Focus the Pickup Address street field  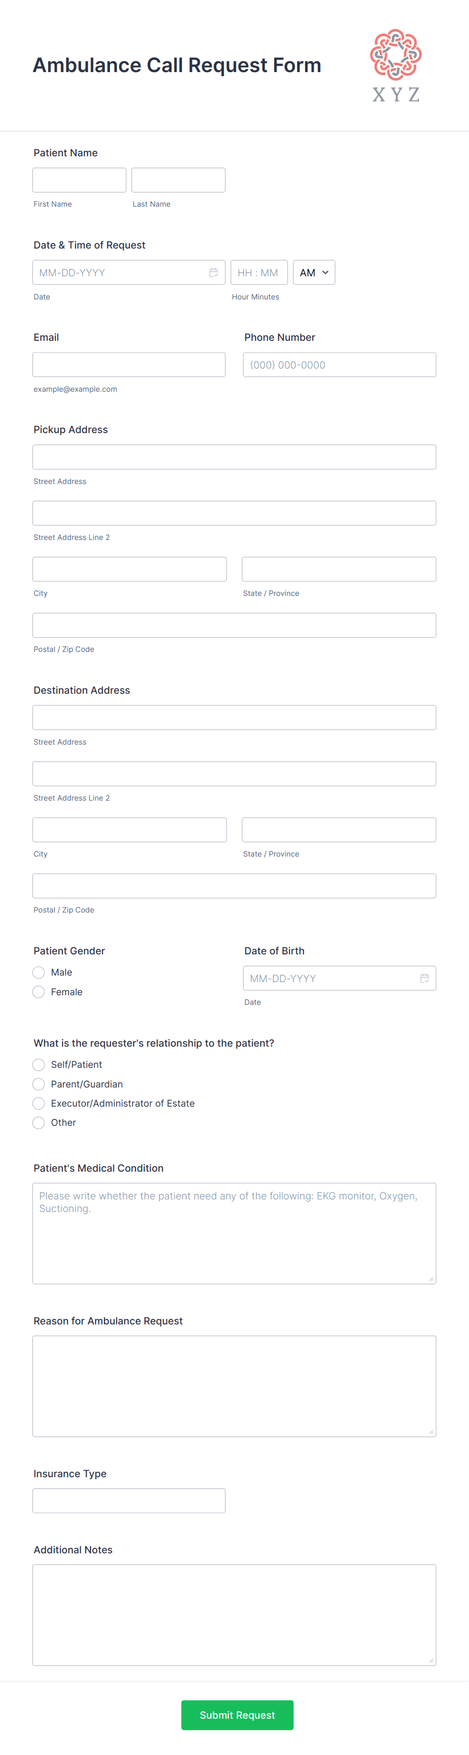[234, 456]
